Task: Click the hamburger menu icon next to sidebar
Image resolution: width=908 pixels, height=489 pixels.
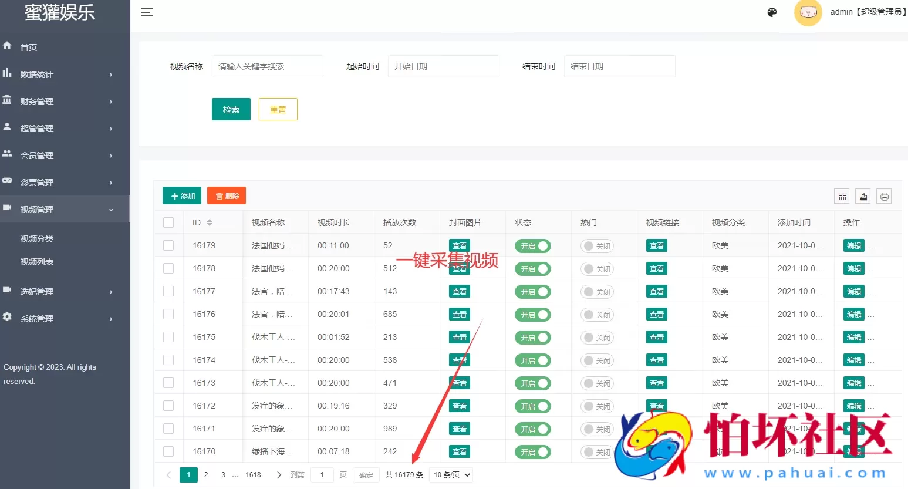Action: coord(146,12)
